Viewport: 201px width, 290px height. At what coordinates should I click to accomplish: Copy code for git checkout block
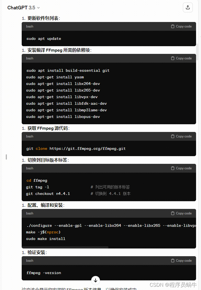pyautogui.click(x=181, y=168)
